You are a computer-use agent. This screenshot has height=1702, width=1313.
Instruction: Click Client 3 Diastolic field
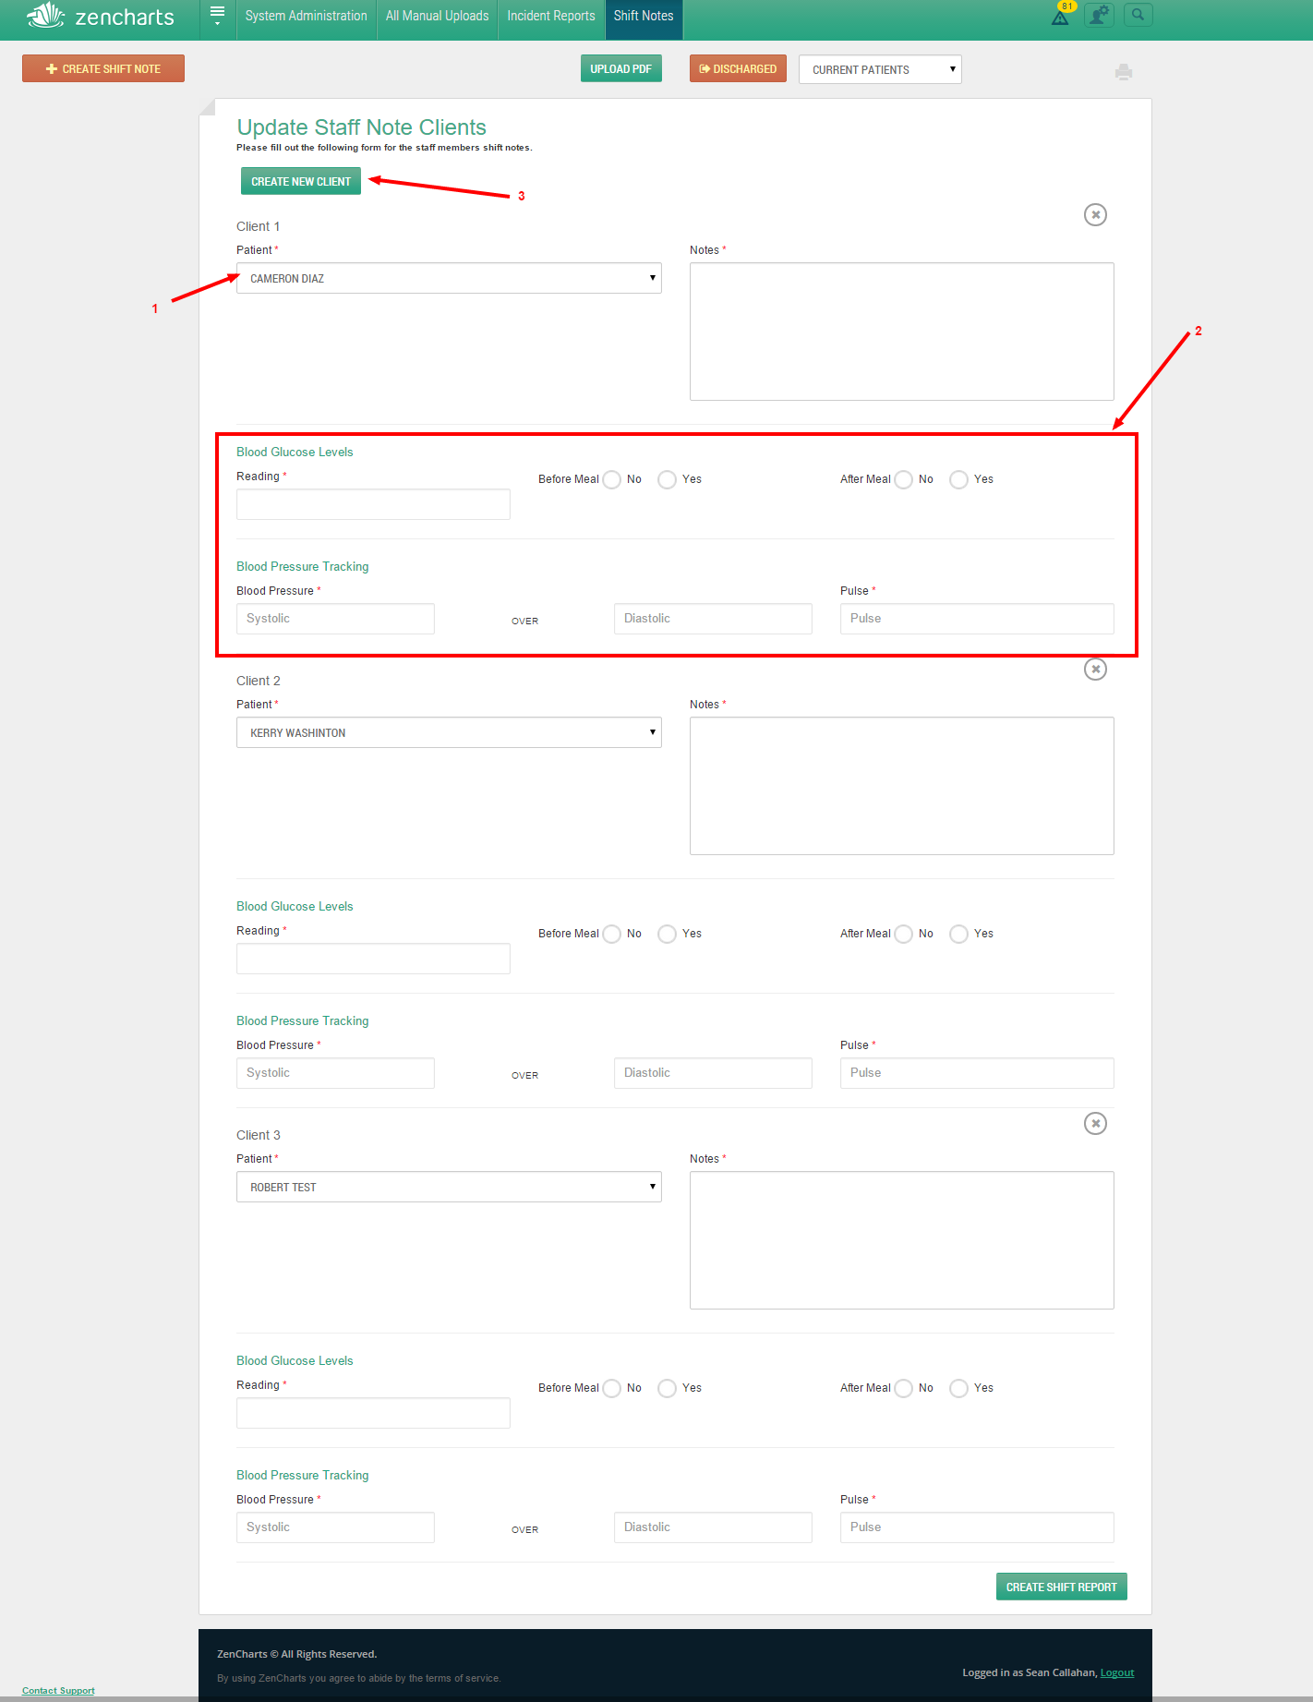point(713,1527)
